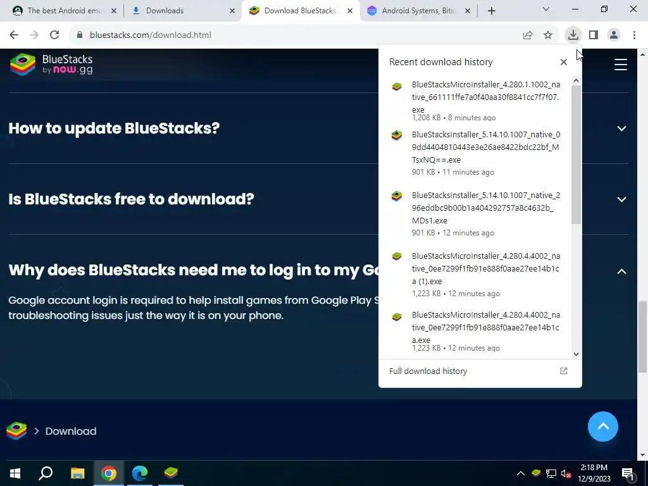The height and width of the screenshot is (486, 648).
Task: Open the Chrome profile avatar menu
Action: point(614,35)
